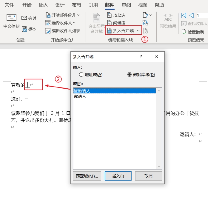This screenshot has width=208, height=197.
Task: Expand the 开始邮件合并 dropdown
Action: [78, 15]
